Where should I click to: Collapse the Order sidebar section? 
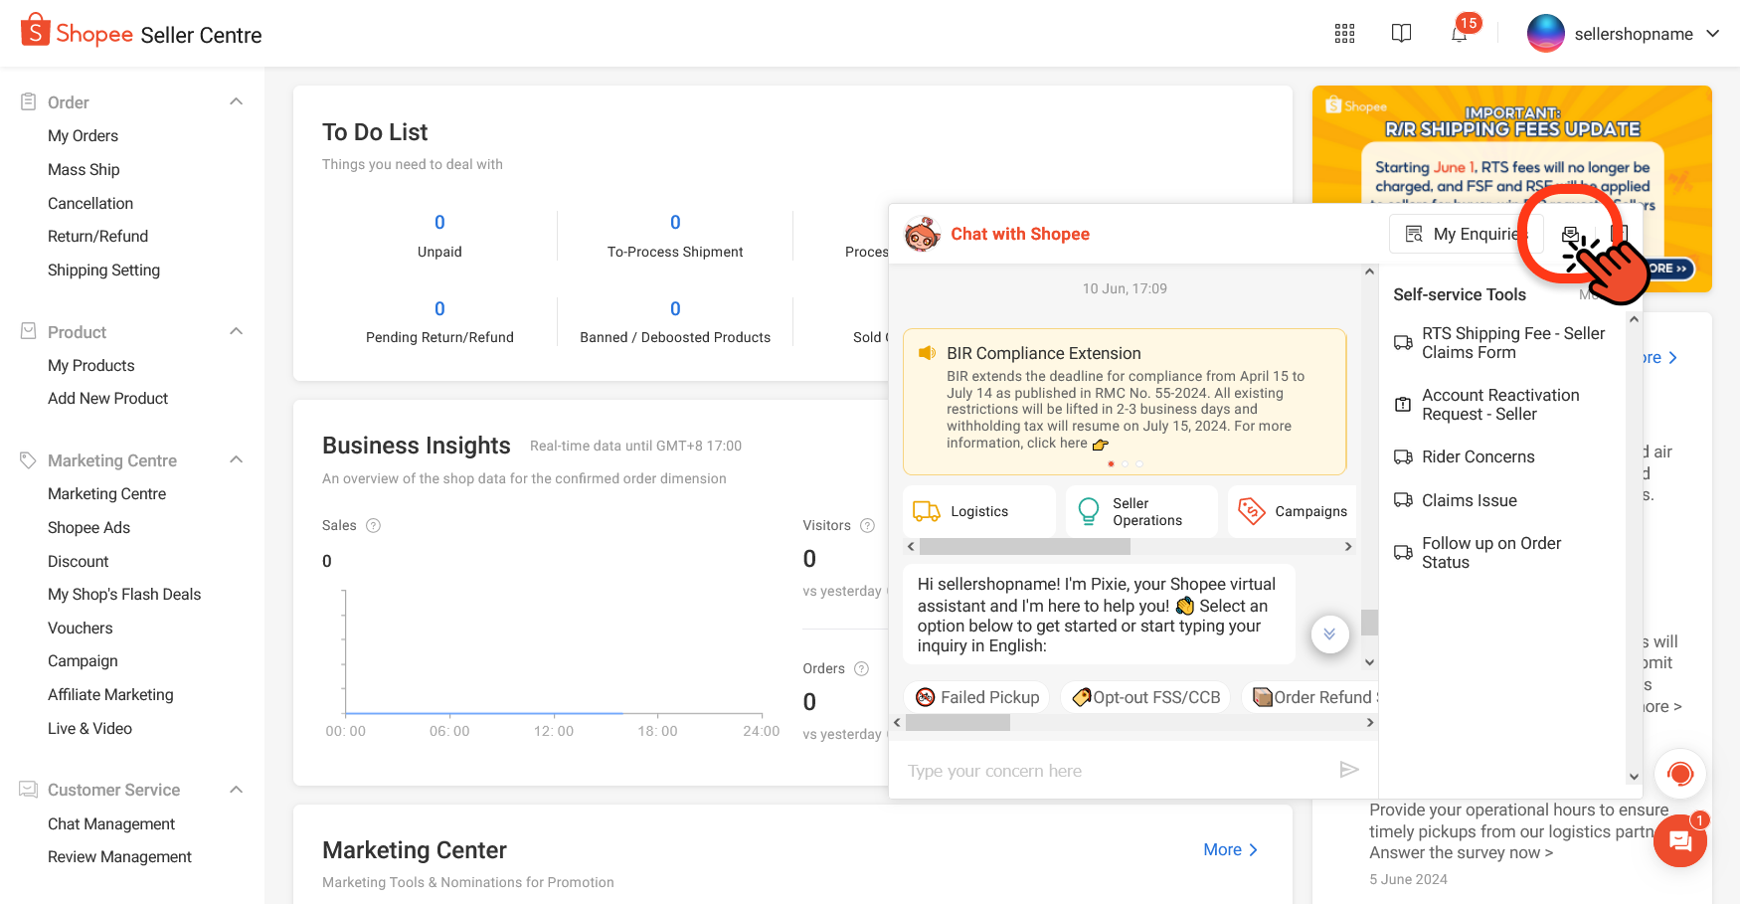click(237, 101)
